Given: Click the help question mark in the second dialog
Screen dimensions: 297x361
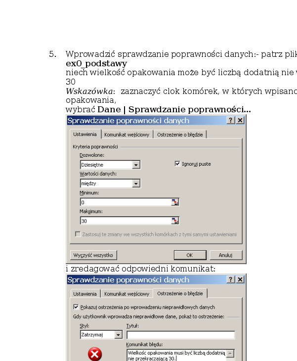Looking at the screenshot, I should pyautogui.click(x=231, y=280).
